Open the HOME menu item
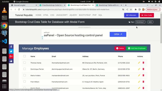 point(38,15)
